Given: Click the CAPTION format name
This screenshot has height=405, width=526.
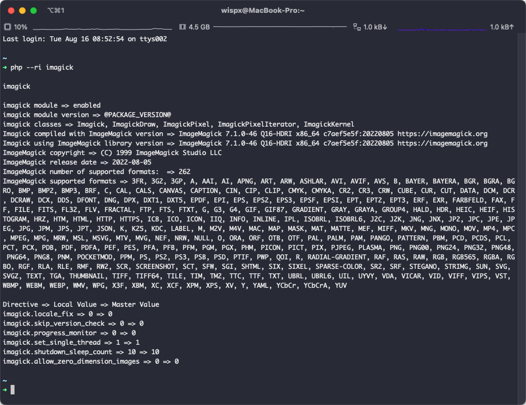Looking at the screenshot, I should tap(204, 191).
